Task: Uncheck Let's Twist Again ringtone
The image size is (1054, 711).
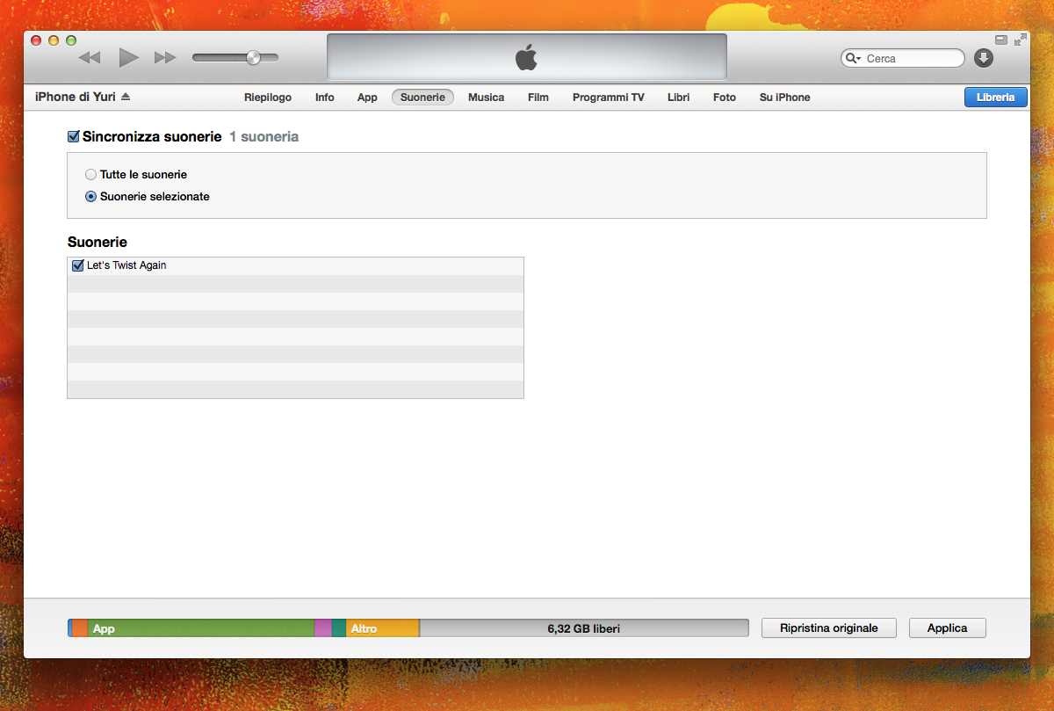Action: click(x=77, y=265)
